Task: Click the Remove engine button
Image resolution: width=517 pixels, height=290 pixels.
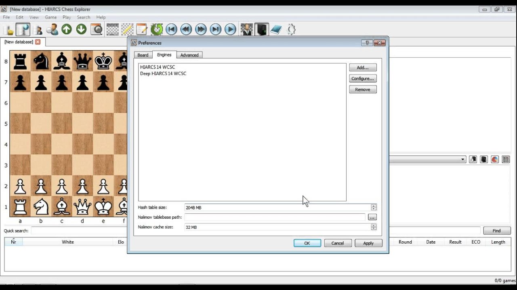Action: click(x=363, y=89)
